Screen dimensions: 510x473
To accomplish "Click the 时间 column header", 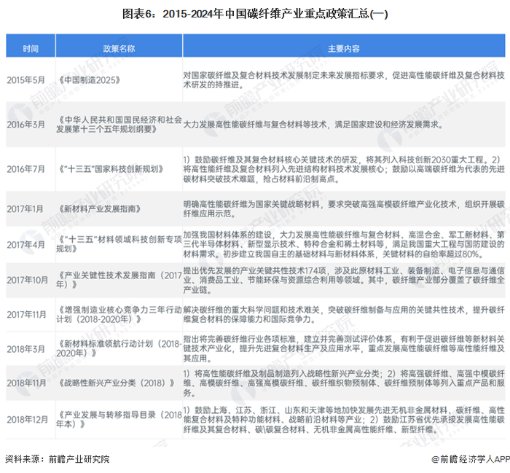I will 31,49.
